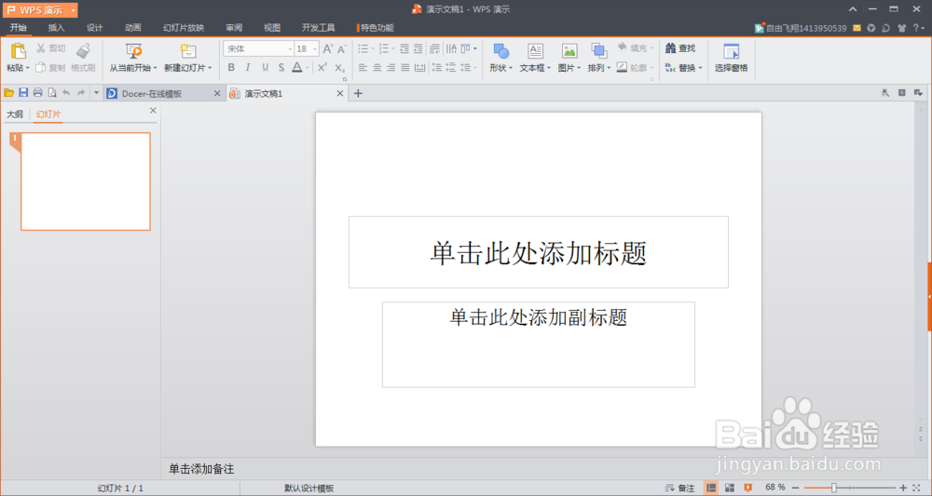Click the Shapes icon
Screen dimensions: 932x496
[x=500, y=51]
